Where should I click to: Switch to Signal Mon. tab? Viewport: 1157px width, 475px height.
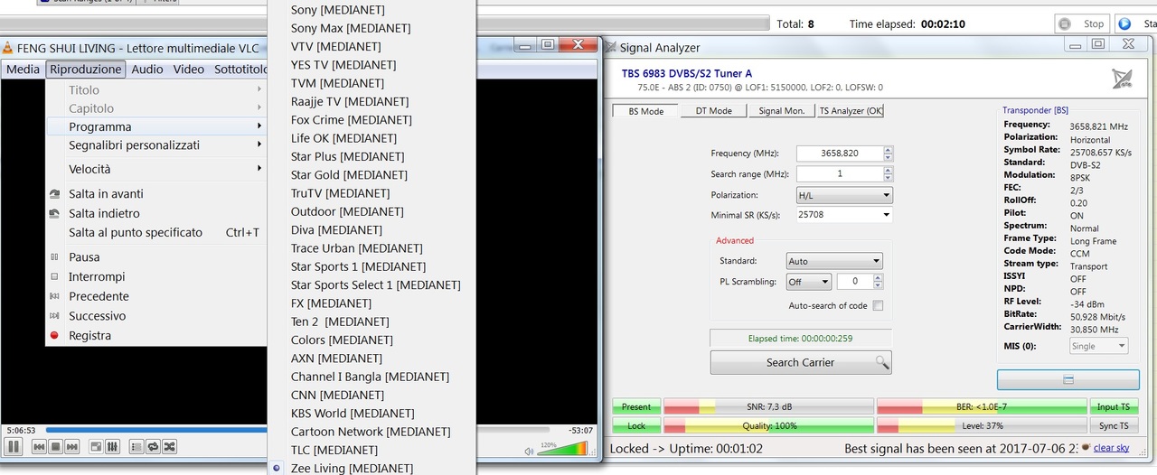point(782,111)
